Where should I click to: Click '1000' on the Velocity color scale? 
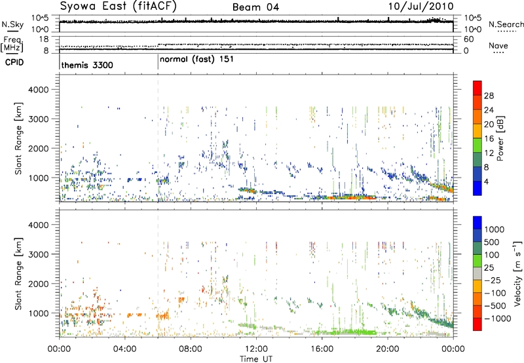(495, 229)
